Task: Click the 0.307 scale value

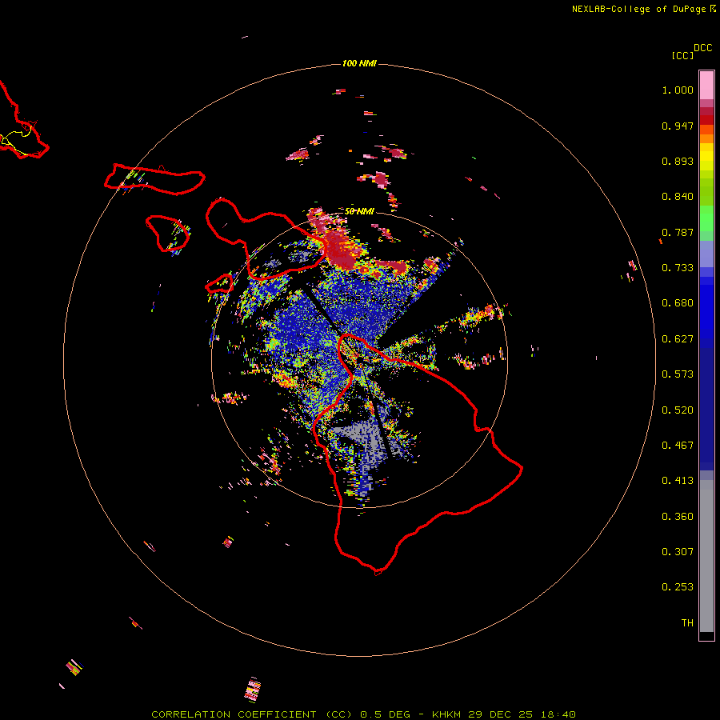Action: [x=678, y=552]
